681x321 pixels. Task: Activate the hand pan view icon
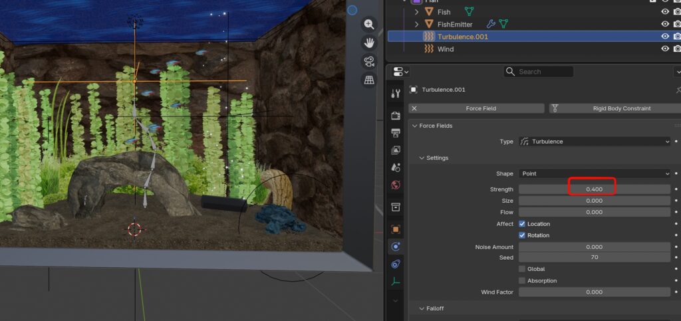pos(369,43)
